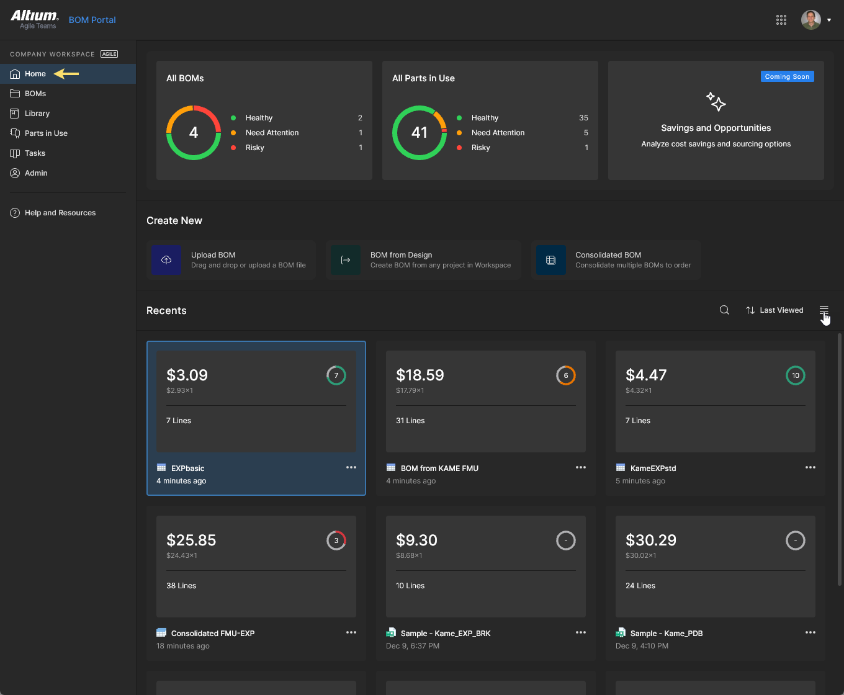Open the apps grid launcher icon
The width and height of the screenshot is (844, 695).
coord(781,20)
